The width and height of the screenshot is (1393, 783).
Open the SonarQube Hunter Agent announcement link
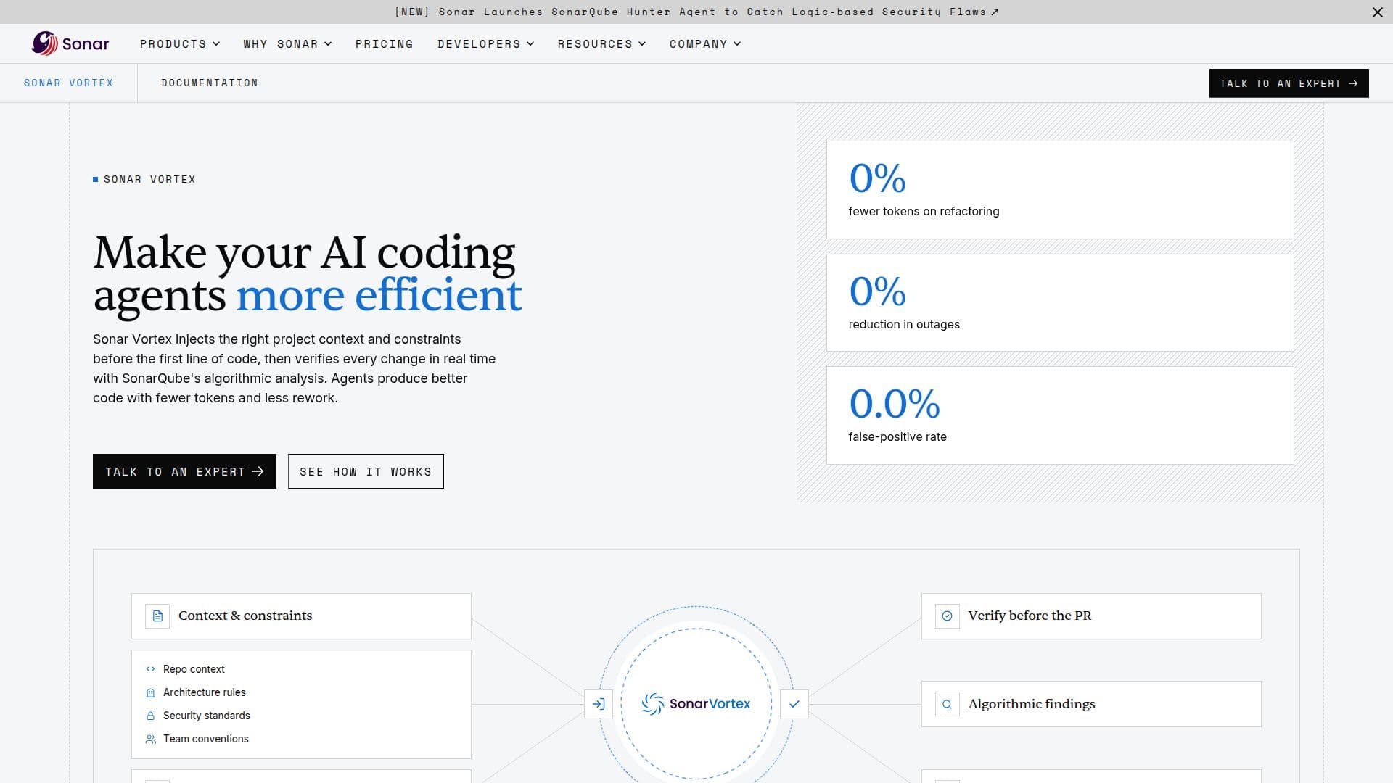[x=696, y=12]
